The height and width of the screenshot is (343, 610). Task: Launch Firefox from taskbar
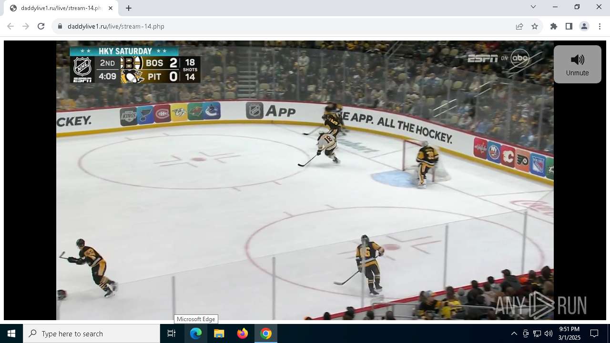point(243,333)
